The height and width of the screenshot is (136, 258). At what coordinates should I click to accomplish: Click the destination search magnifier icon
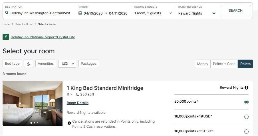(7, 13)
